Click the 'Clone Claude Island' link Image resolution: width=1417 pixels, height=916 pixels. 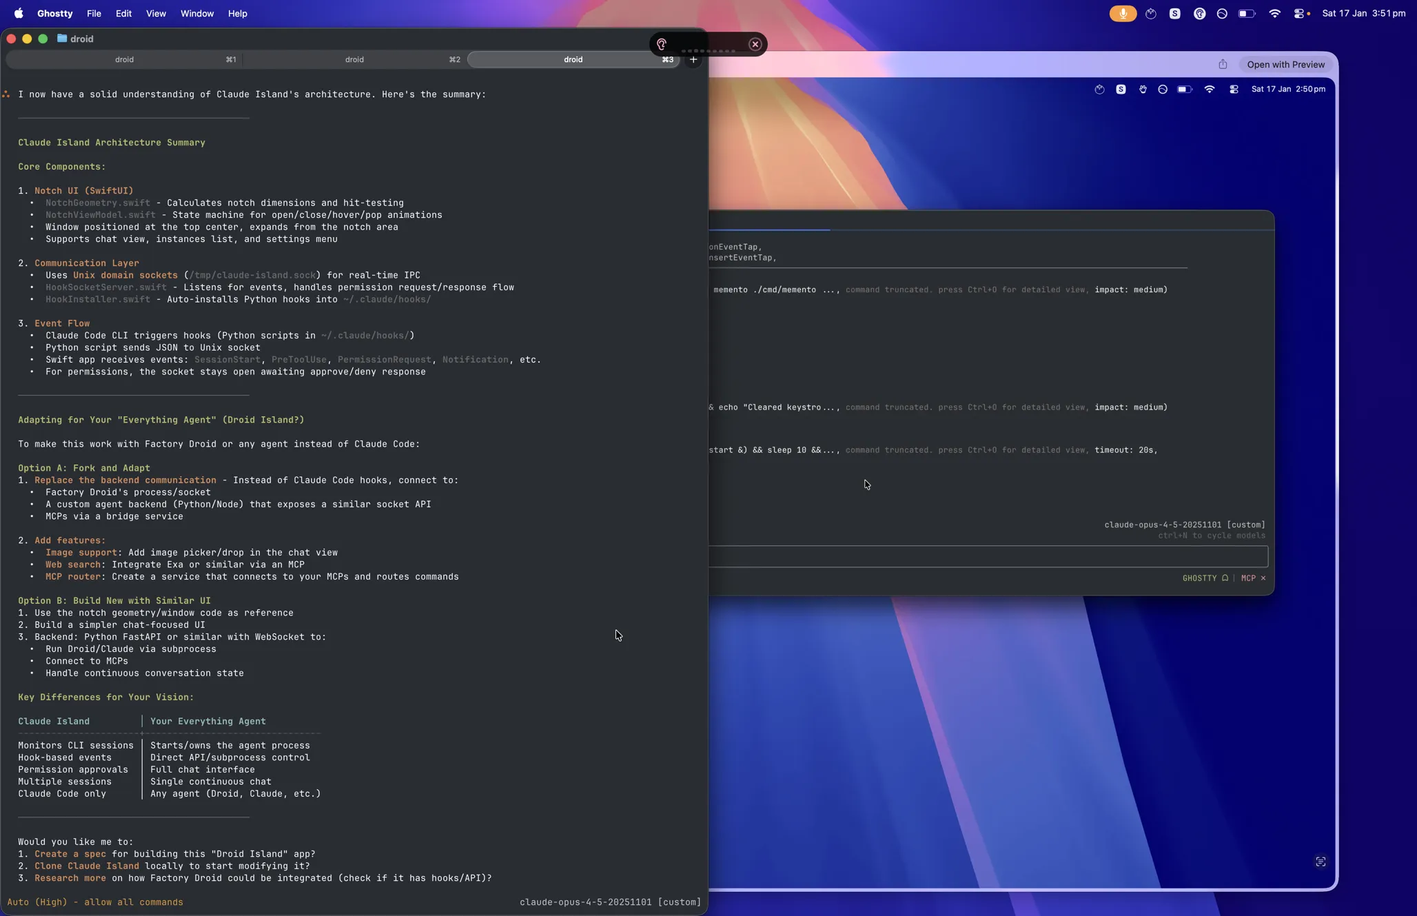(87, 866)
